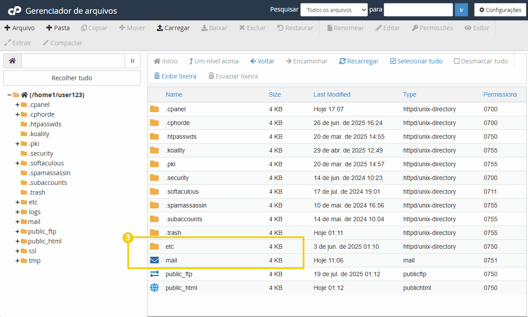
Task: Expand mail in folder tree
Action: 17,222
